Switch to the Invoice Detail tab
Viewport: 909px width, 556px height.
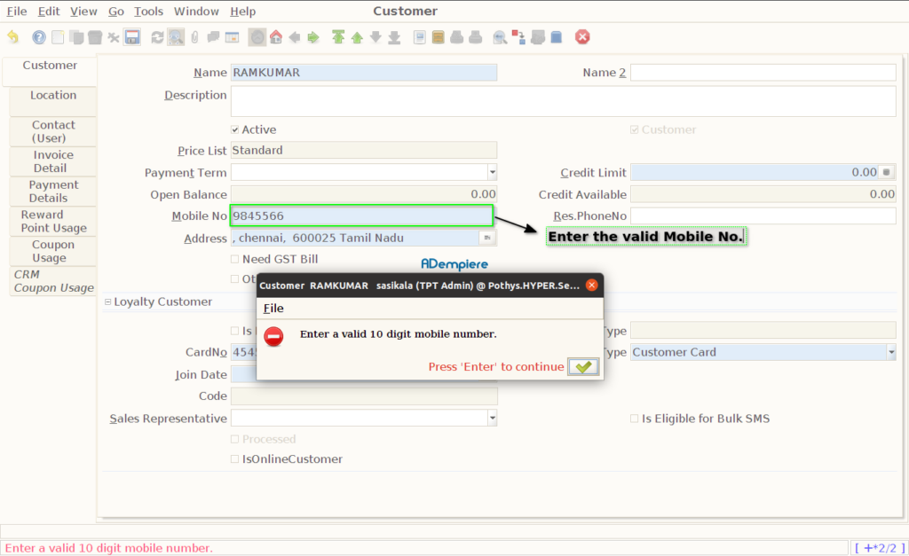[x=52, y=161]
